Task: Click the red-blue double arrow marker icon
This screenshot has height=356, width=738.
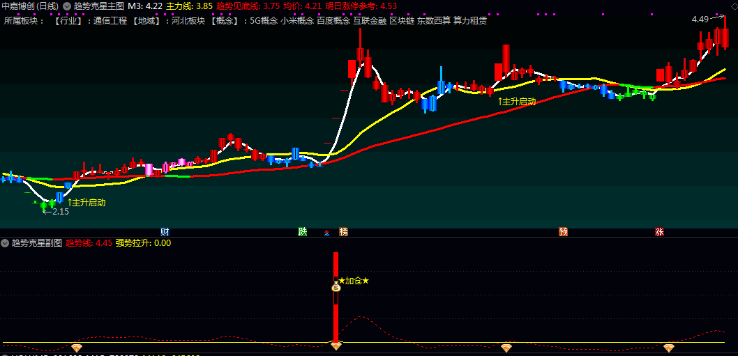Action: [326, 232]
